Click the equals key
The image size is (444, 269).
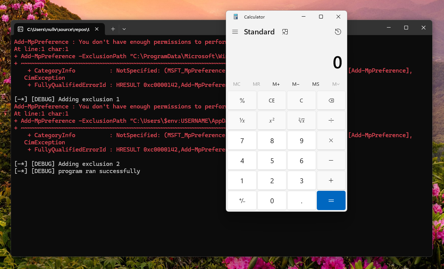click(x=331, y=200)
